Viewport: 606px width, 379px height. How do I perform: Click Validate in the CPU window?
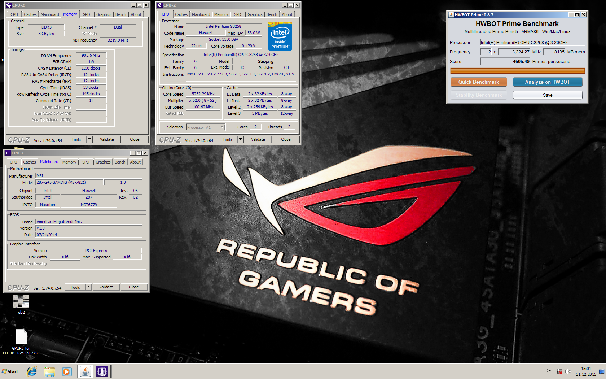click(x=258, y=139)
